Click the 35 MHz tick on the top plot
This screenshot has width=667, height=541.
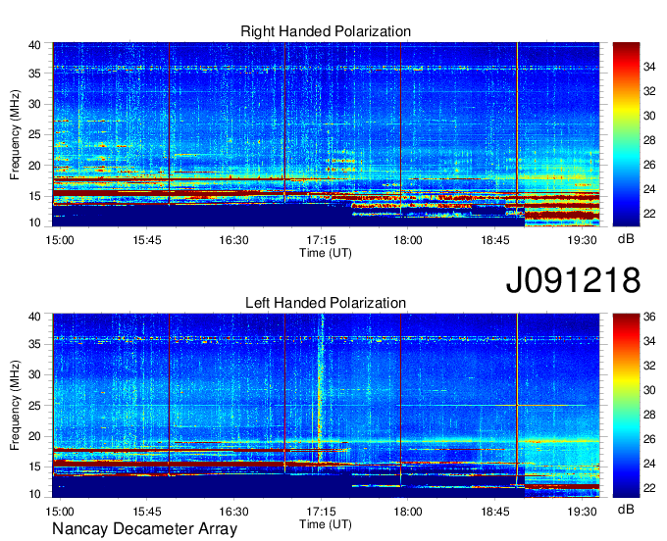34,74
